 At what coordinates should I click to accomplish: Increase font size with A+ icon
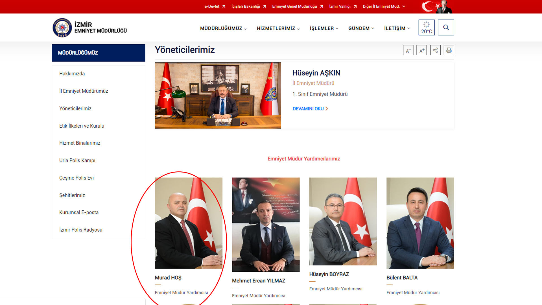point(421,50)
